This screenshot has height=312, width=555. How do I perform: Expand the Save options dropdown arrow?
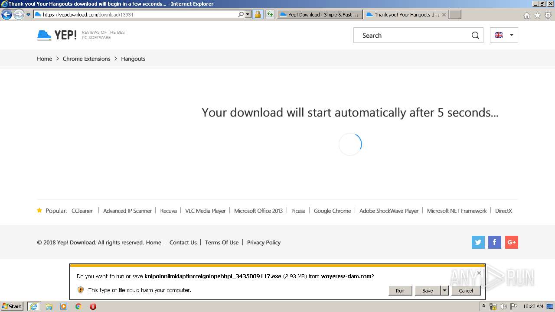pyautogui.click(x=444, y=291)
